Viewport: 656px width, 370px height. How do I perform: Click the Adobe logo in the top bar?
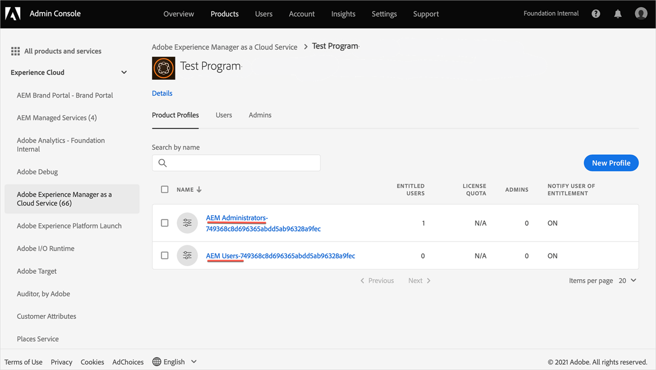tap(12, 13)
